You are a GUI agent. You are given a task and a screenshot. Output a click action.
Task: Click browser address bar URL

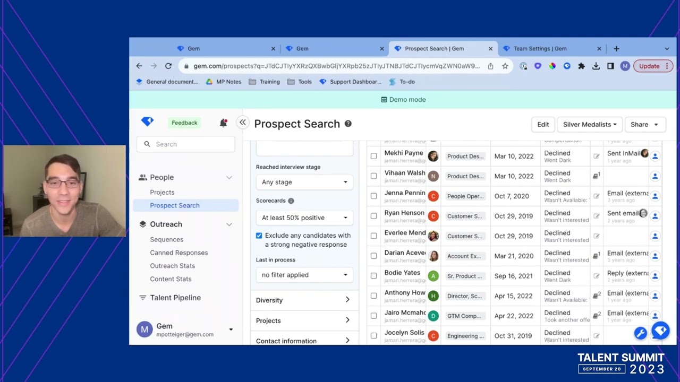click(336, 66)
